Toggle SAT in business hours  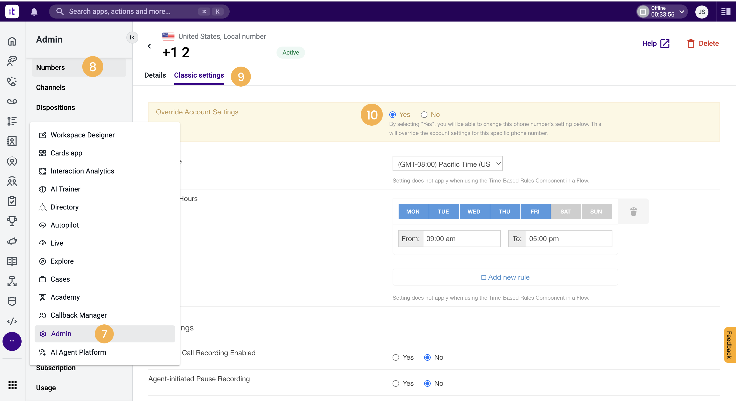click(566, 211)
